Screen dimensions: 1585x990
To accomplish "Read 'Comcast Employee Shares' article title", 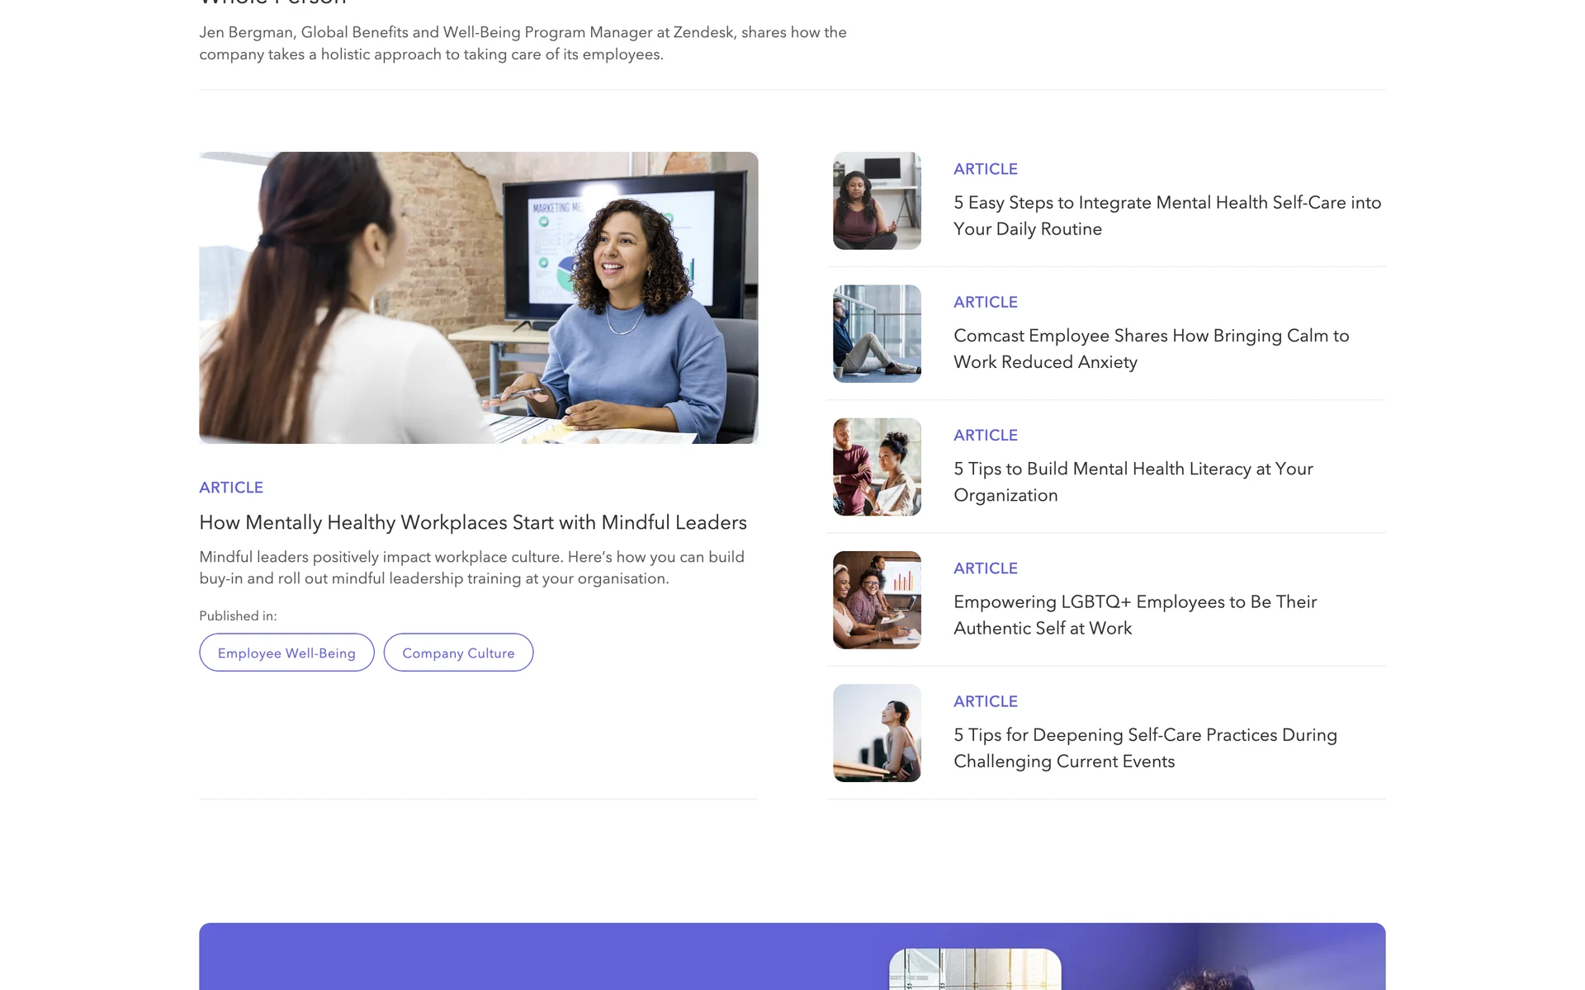I will [1151, 348].
